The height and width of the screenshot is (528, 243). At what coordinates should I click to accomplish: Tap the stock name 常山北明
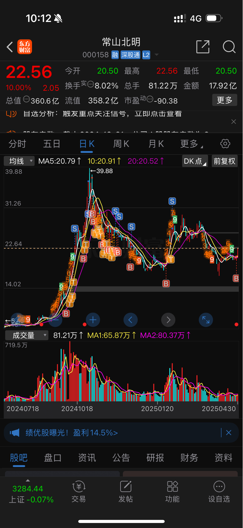[x=121, y=42]
